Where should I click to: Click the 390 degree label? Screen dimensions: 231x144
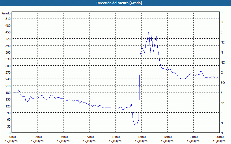(8, 46)
